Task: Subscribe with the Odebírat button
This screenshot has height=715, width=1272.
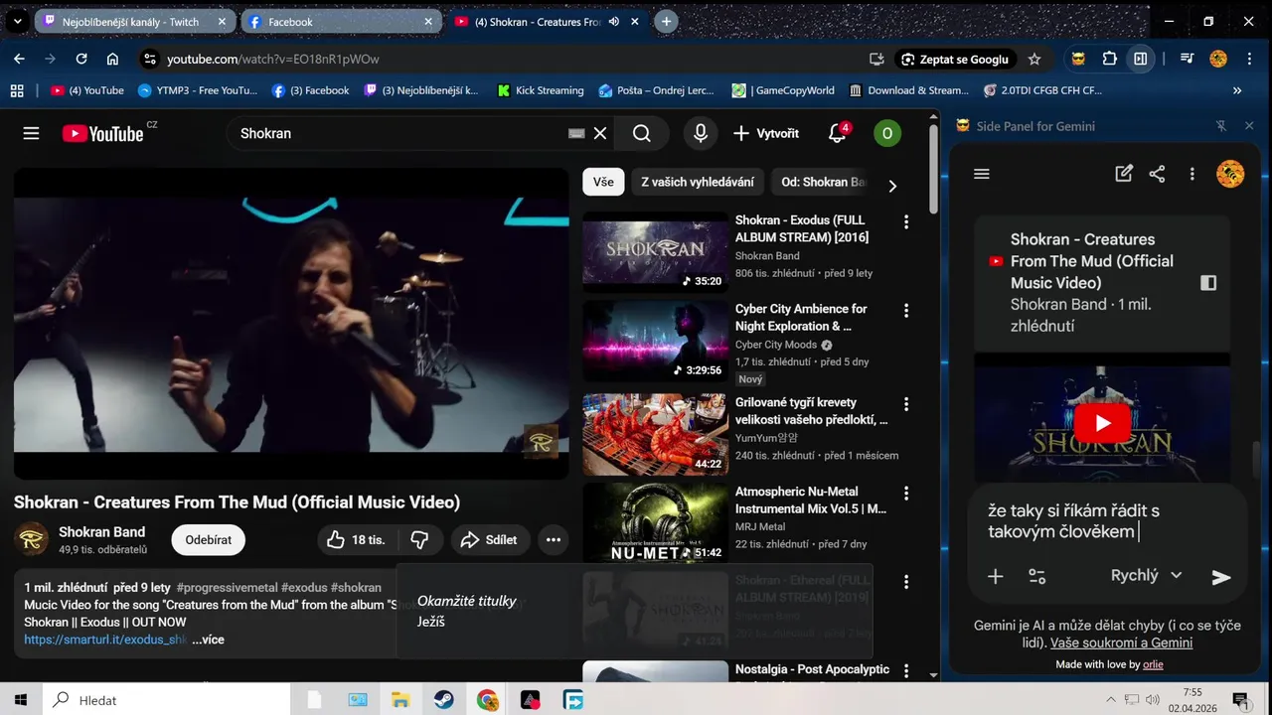Action: [x=209, y=539]
